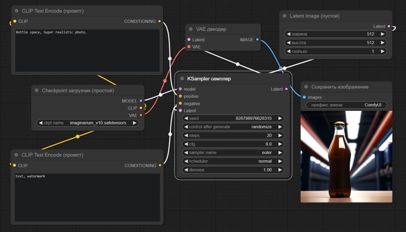Collapse the VAE декодер node via title dot
Image resolution: width=406 pixels, height=232 pixels.
tap(191, 29)
